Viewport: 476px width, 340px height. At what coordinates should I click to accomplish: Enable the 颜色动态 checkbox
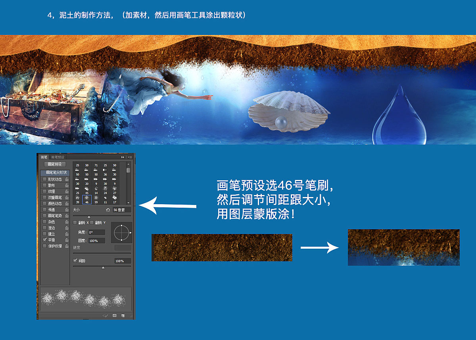(44, 204)
